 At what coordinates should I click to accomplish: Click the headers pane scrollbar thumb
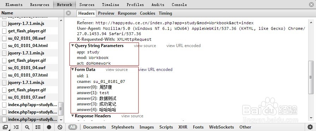coord(311,77)
